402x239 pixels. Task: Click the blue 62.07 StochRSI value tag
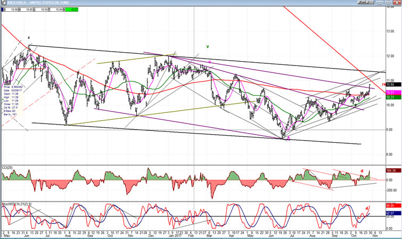pos(390,213)
